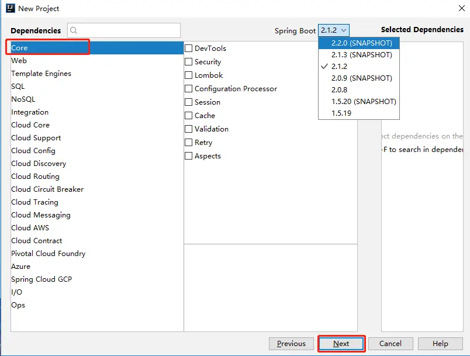This screenshot has width=470, height=356.
Task: Select the Core category
Action: click(97, 48)
